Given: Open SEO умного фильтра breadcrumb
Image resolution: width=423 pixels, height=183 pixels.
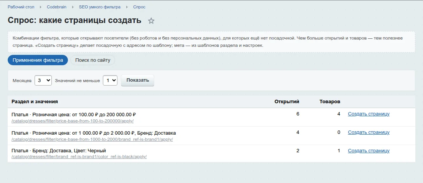Looking at the screenshot, I should 100,7.
